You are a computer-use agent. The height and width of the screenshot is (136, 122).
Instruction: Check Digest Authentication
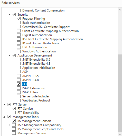click(x=19, y=35)
